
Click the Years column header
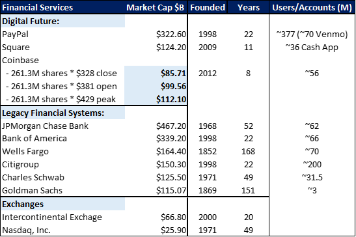coord(249,8)
